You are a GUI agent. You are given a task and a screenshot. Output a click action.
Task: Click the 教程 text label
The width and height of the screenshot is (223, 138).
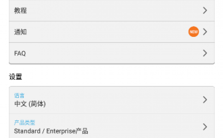[x=21, y=11]
